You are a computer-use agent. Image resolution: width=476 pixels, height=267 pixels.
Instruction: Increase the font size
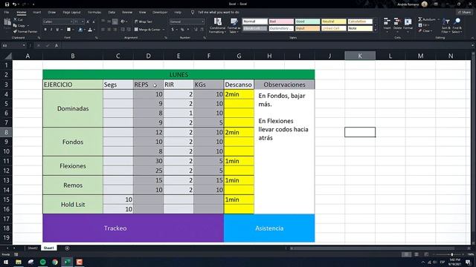[x=88, y=22]
